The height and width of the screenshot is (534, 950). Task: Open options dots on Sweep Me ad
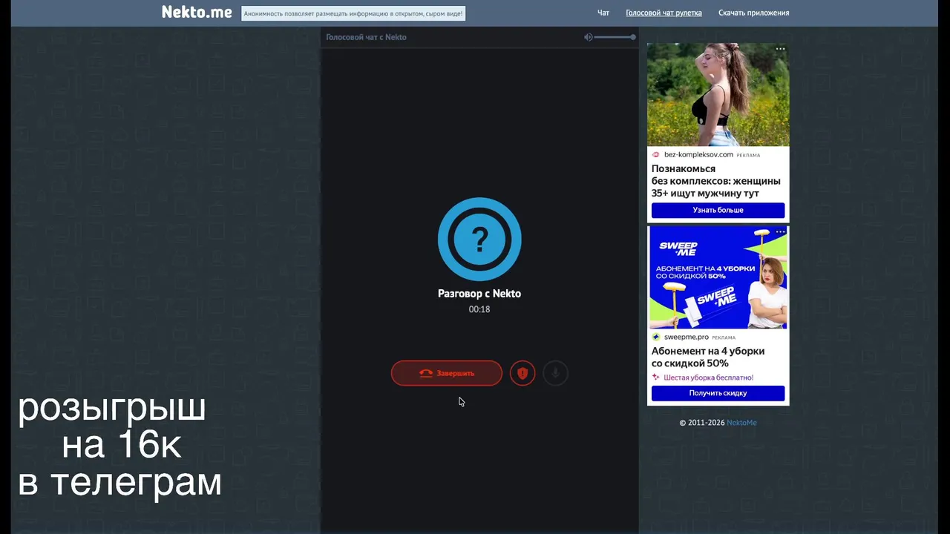[x=780, y=232]
